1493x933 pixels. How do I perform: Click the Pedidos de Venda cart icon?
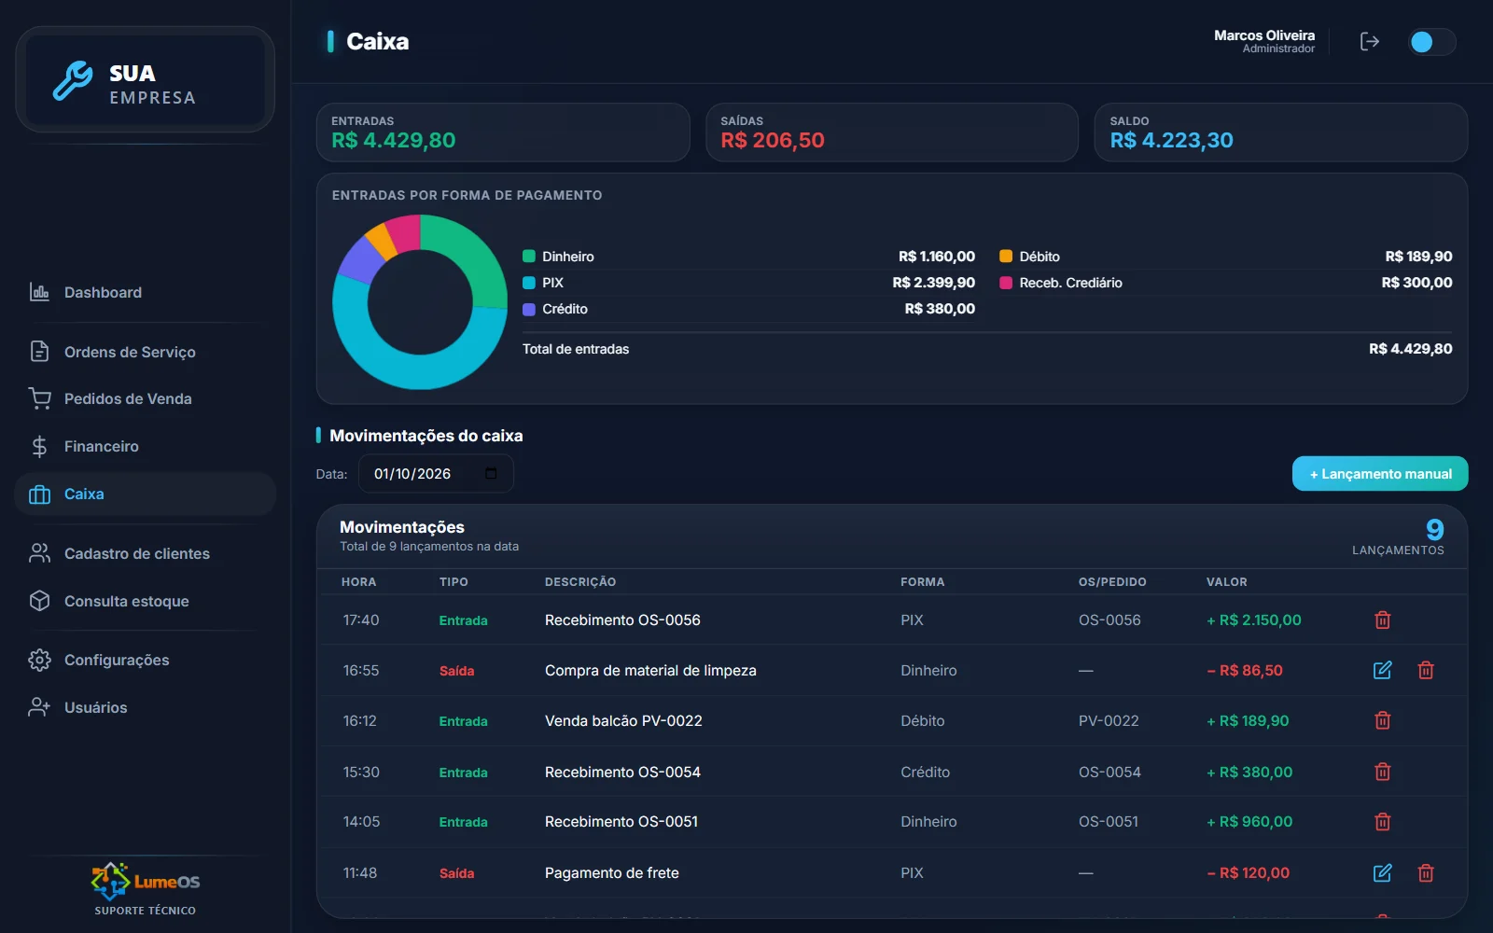(x=39, y=398)
